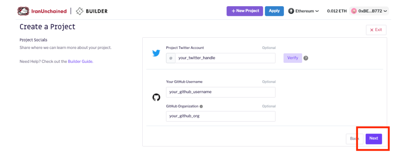397x160 pixels.
Task: Click into the GitHub organization field
Action: pyautogui.click(x=221, y=116)
